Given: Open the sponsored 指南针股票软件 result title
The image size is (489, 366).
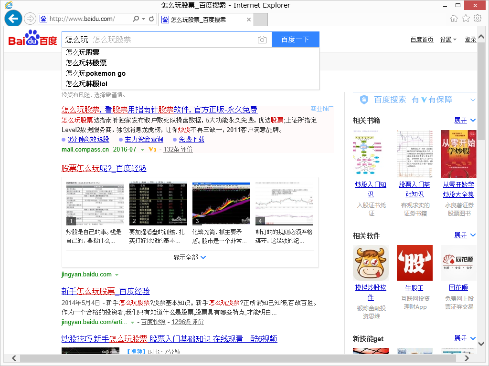Looking at the screenshot, I should click(159, 110).
